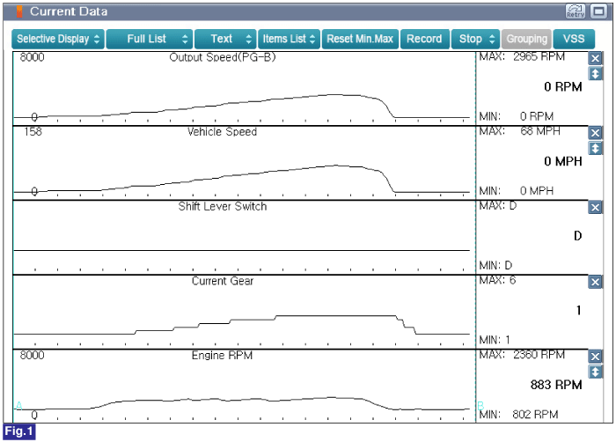Click the MIN: 802 RPM value
The height and width of the screenshot is (442, 616).
click(518, 415)
